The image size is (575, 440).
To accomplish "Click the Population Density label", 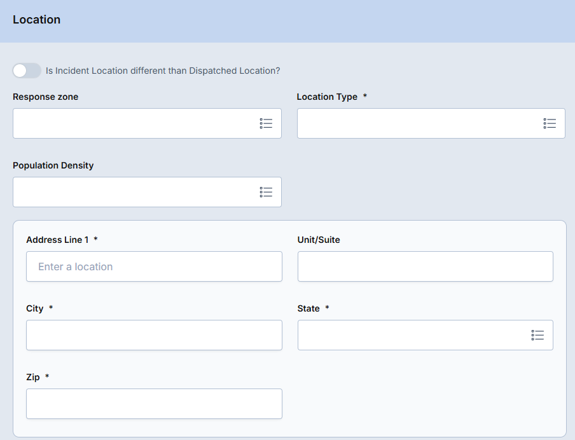I will [x=53, y=165].
